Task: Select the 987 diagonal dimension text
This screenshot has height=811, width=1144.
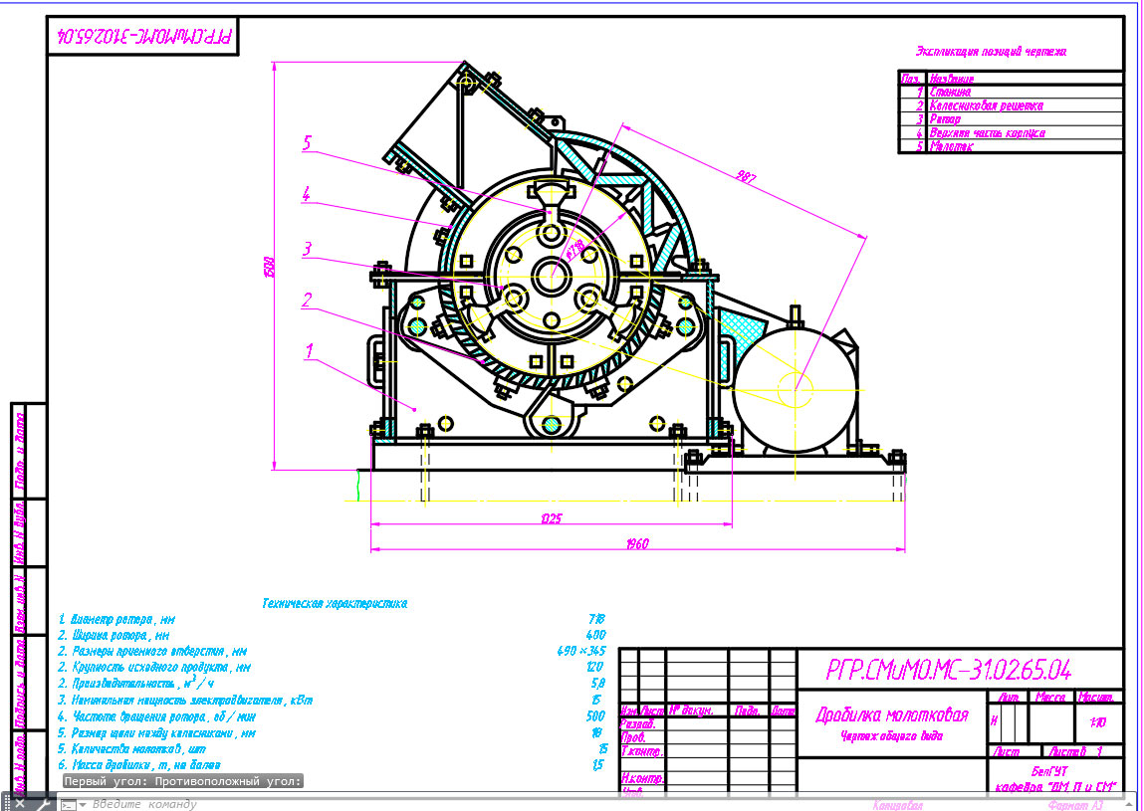Action: pos(746,176)
